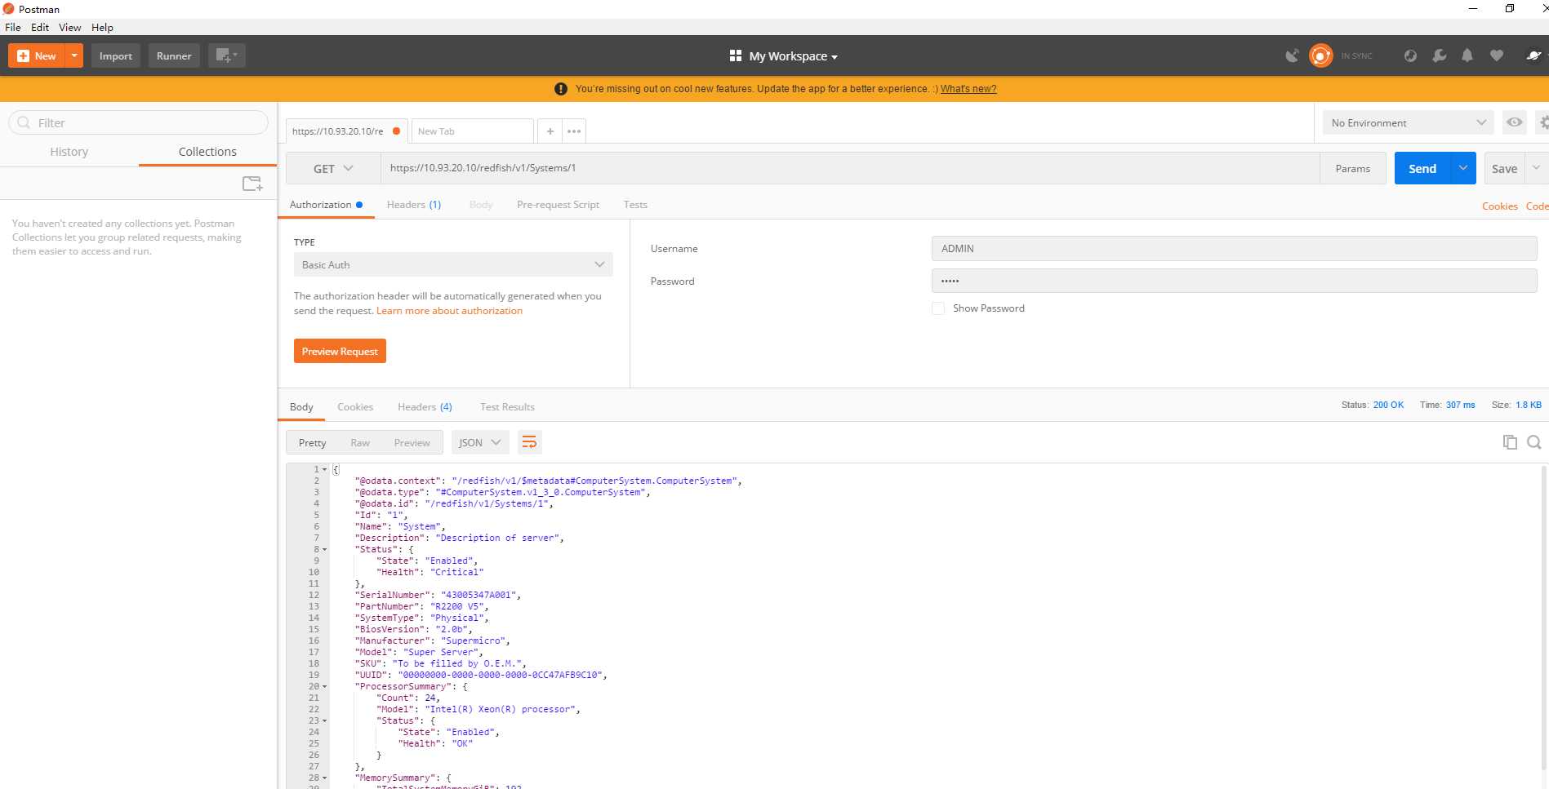This screenshot has height=789, width=1549.
Task: Switch response view to Raw
Action: tap(360, 442)
